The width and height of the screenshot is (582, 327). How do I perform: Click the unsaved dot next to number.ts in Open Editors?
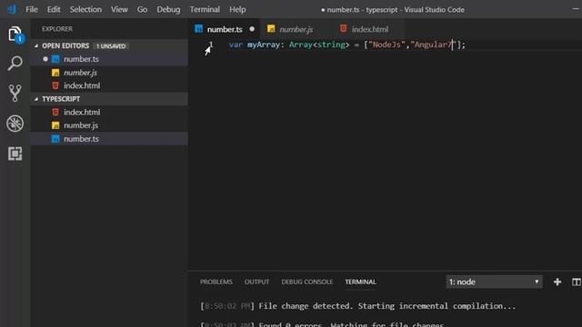click(45, 59)
